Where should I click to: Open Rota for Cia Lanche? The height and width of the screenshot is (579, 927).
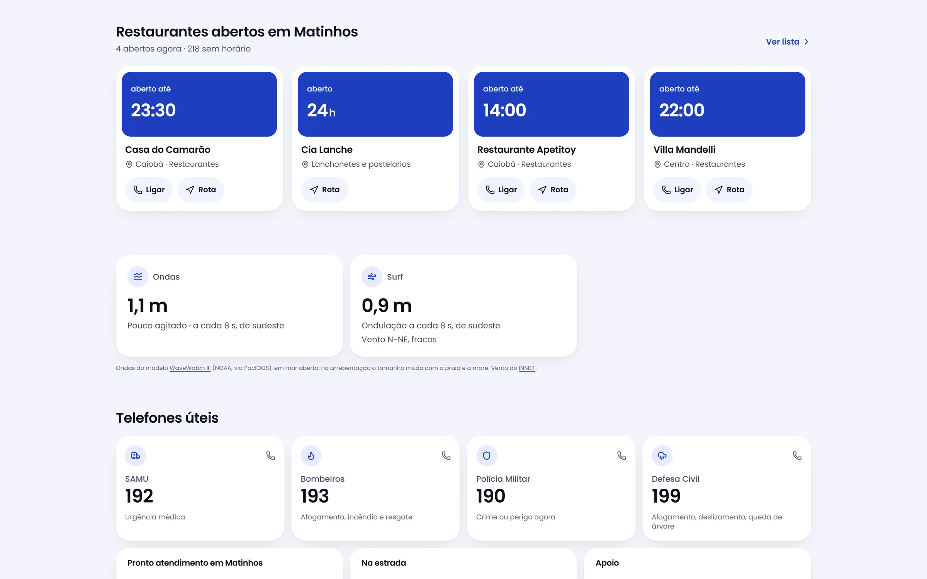pyautogui.click(x=324, y=190)
